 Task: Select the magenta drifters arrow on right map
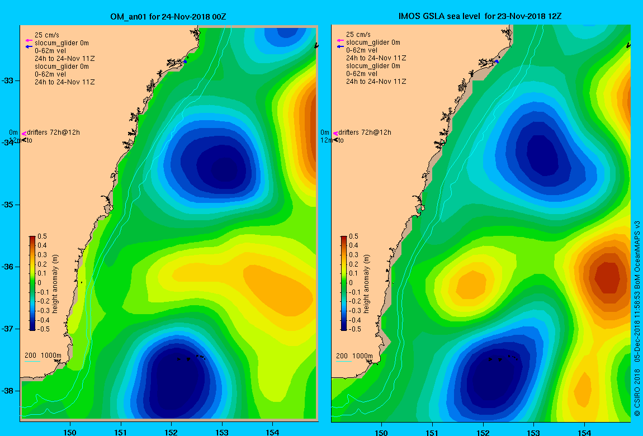tap(335, 133)
